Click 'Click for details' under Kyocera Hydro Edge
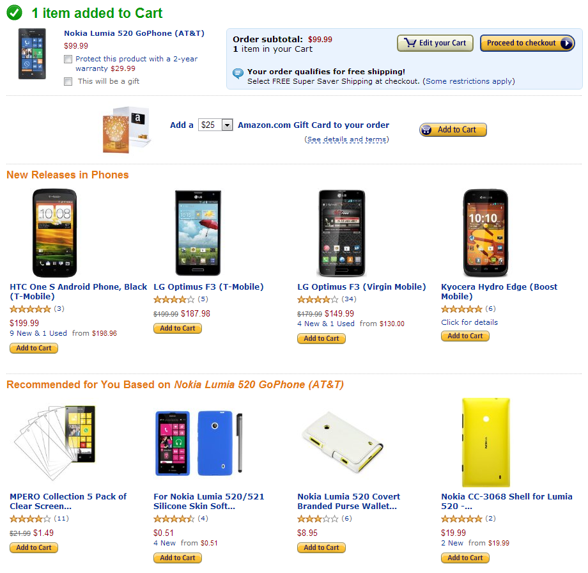 [470, 322]
